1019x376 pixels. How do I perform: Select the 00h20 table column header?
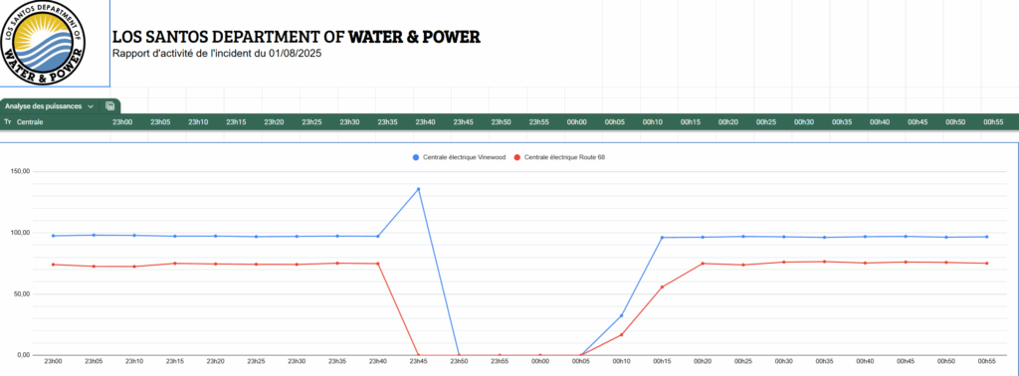727,122
